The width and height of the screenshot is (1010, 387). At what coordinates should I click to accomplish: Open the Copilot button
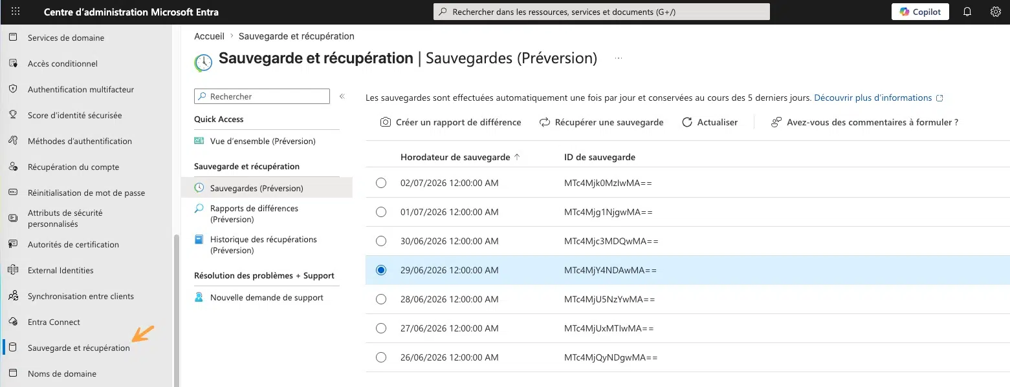point(920,12)
